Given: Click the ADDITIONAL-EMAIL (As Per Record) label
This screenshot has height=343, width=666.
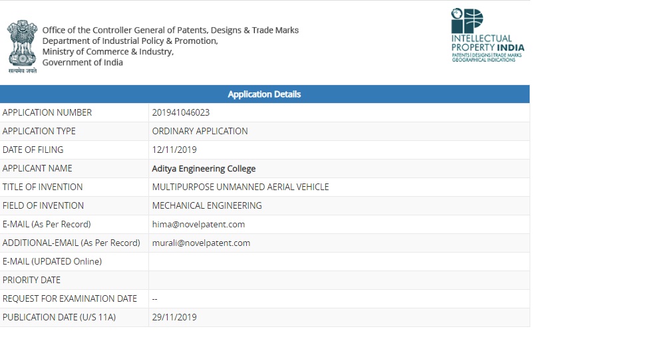Looking at the screenshot, I should pos(71,243).
